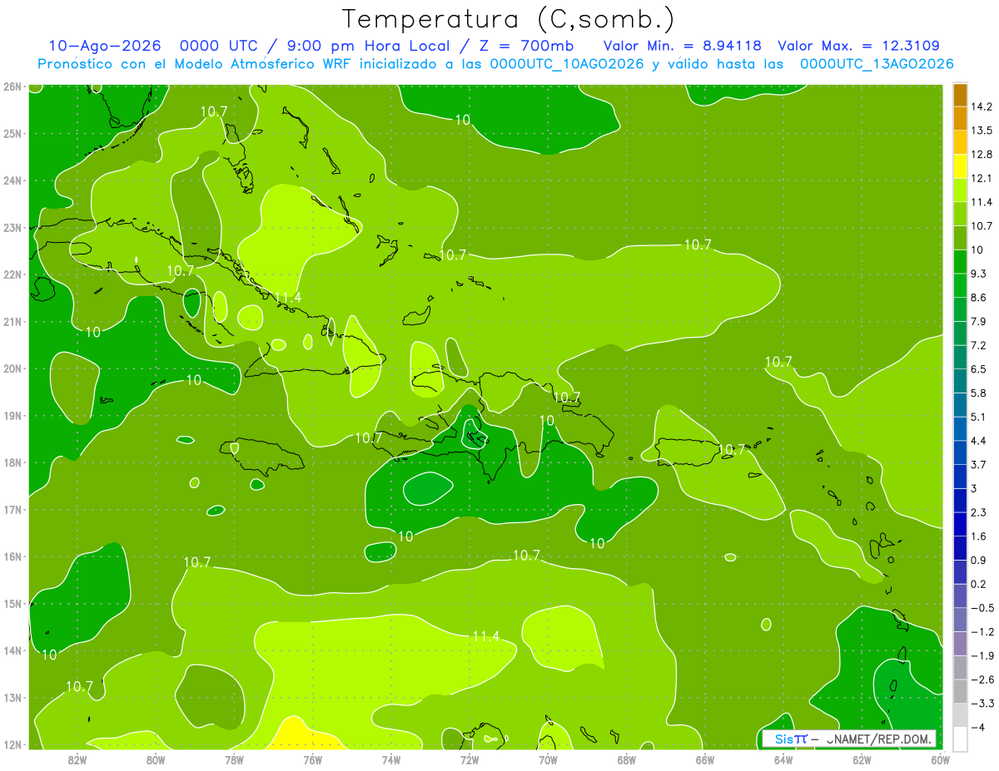
Task: Click the -4 value on the color scale
Action: (979, 727)
